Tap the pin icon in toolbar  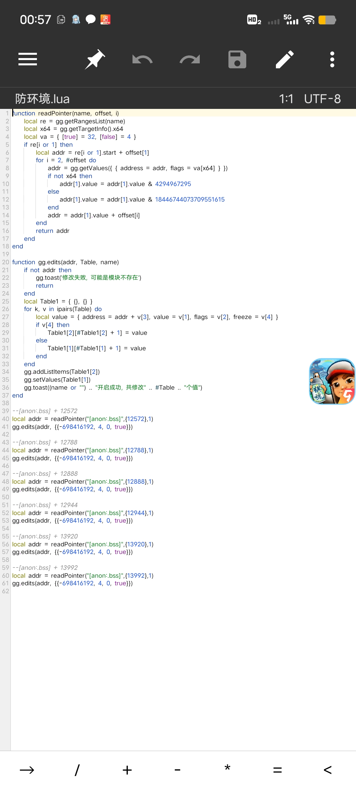(95, 59)
